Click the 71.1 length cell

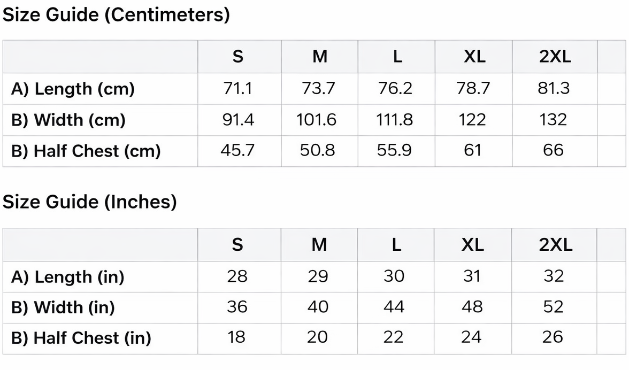(x=238, y=88)
